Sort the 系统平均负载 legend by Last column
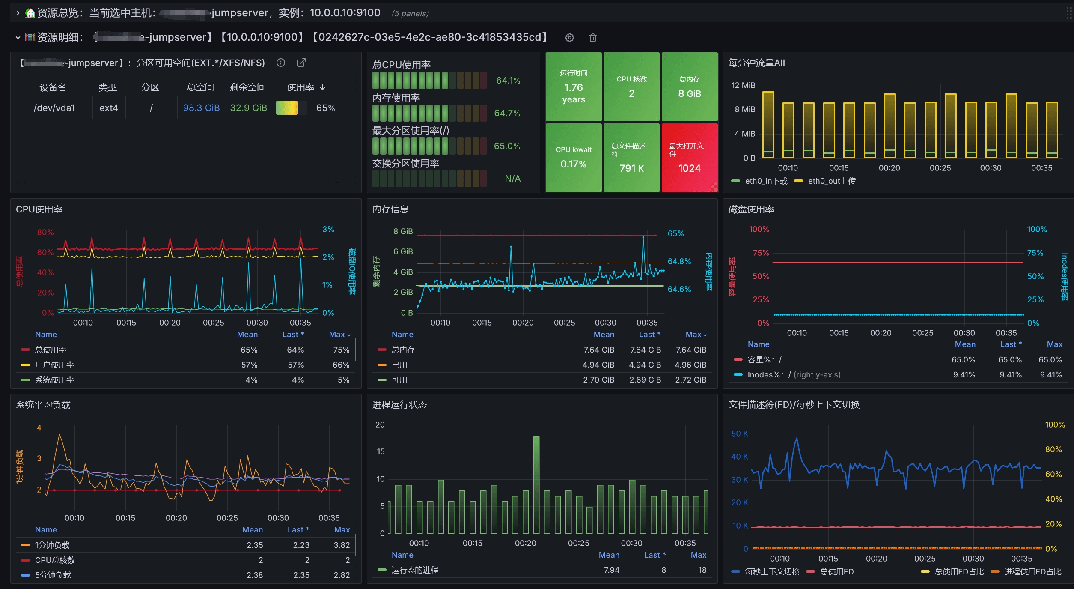 point(298,530)
